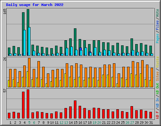Select the 'kB Out' legend label
This screenshot has height=126, width=161.
[158, 89]
